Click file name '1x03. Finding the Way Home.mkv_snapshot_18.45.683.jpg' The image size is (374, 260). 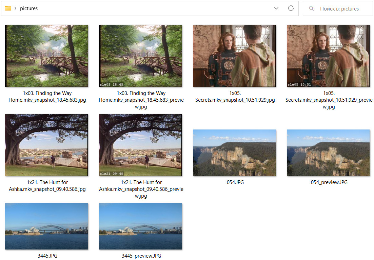[x=47, y=97]
